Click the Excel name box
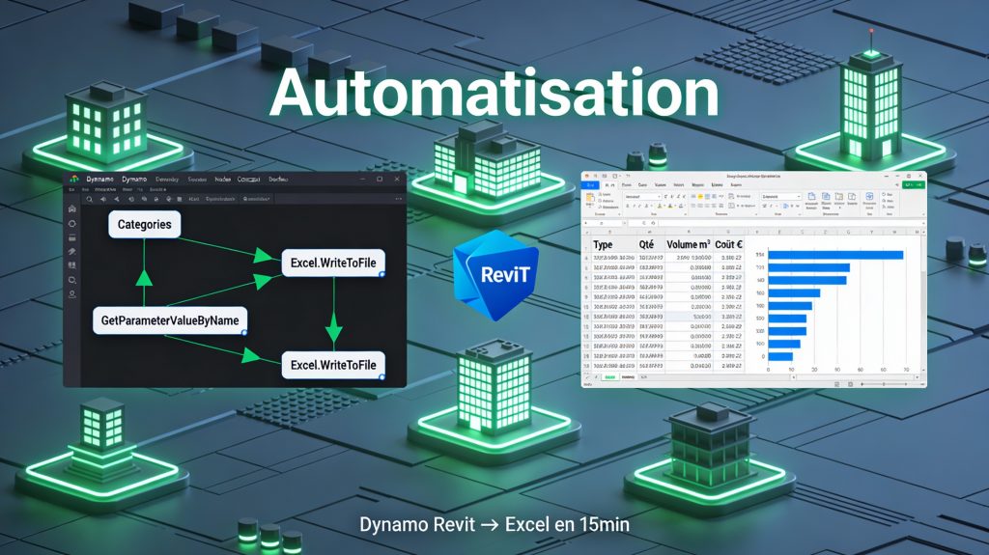This screenshot has height=555, width=989. pos(603,223)
